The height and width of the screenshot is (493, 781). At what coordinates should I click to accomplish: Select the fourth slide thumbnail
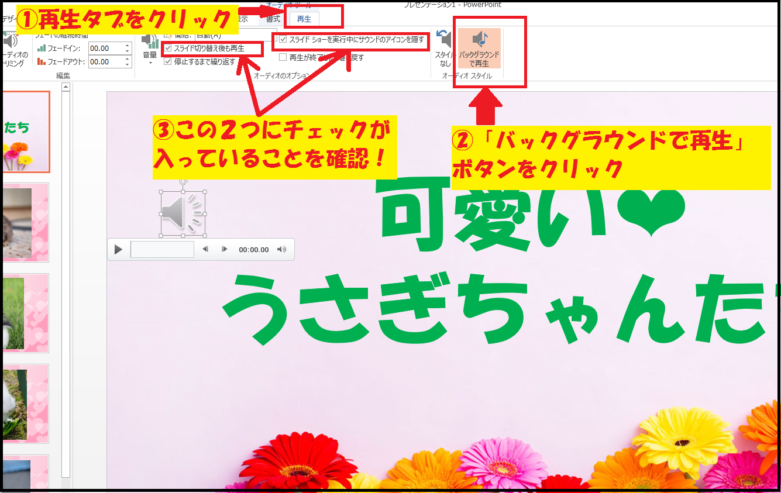click(25, 404)
